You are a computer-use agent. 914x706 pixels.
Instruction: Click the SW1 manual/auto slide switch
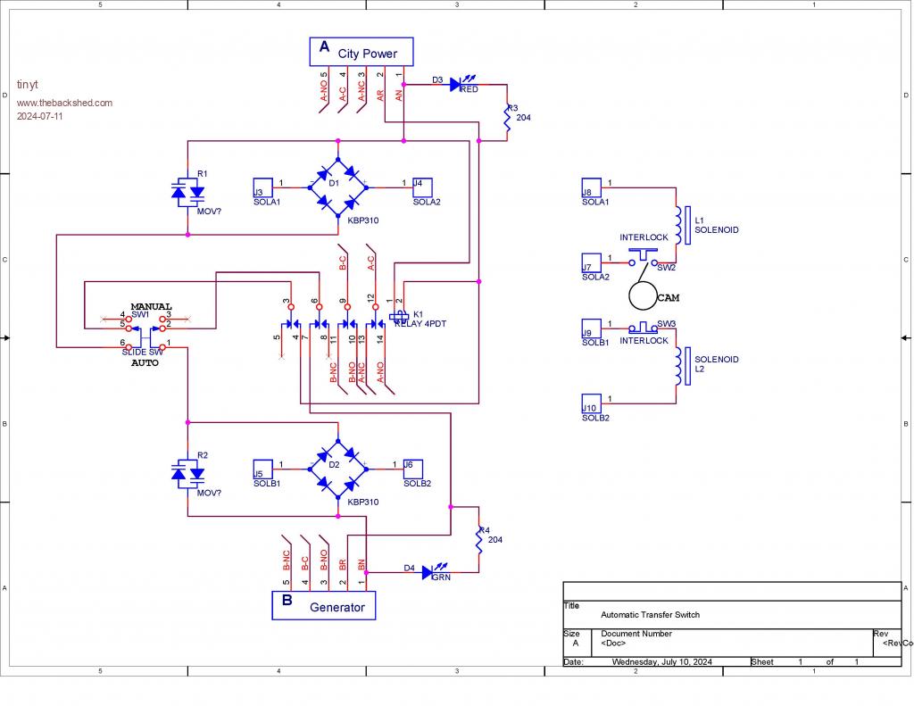145,336
